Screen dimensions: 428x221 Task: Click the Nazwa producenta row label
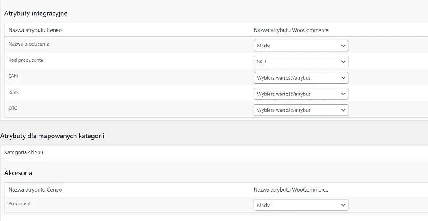pyautogui.click(x=28, y=44)
